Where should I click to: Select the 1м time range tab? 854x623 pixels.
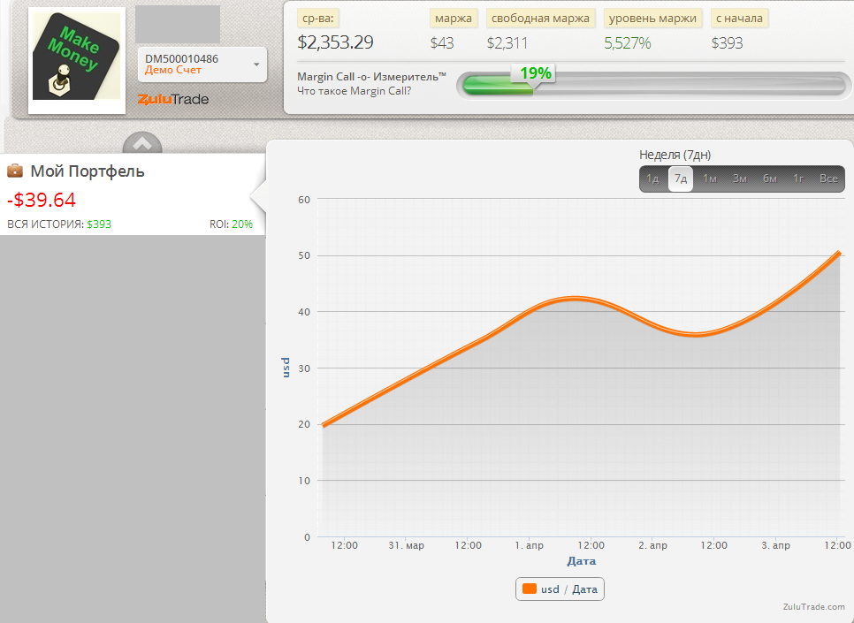(710, 179)
